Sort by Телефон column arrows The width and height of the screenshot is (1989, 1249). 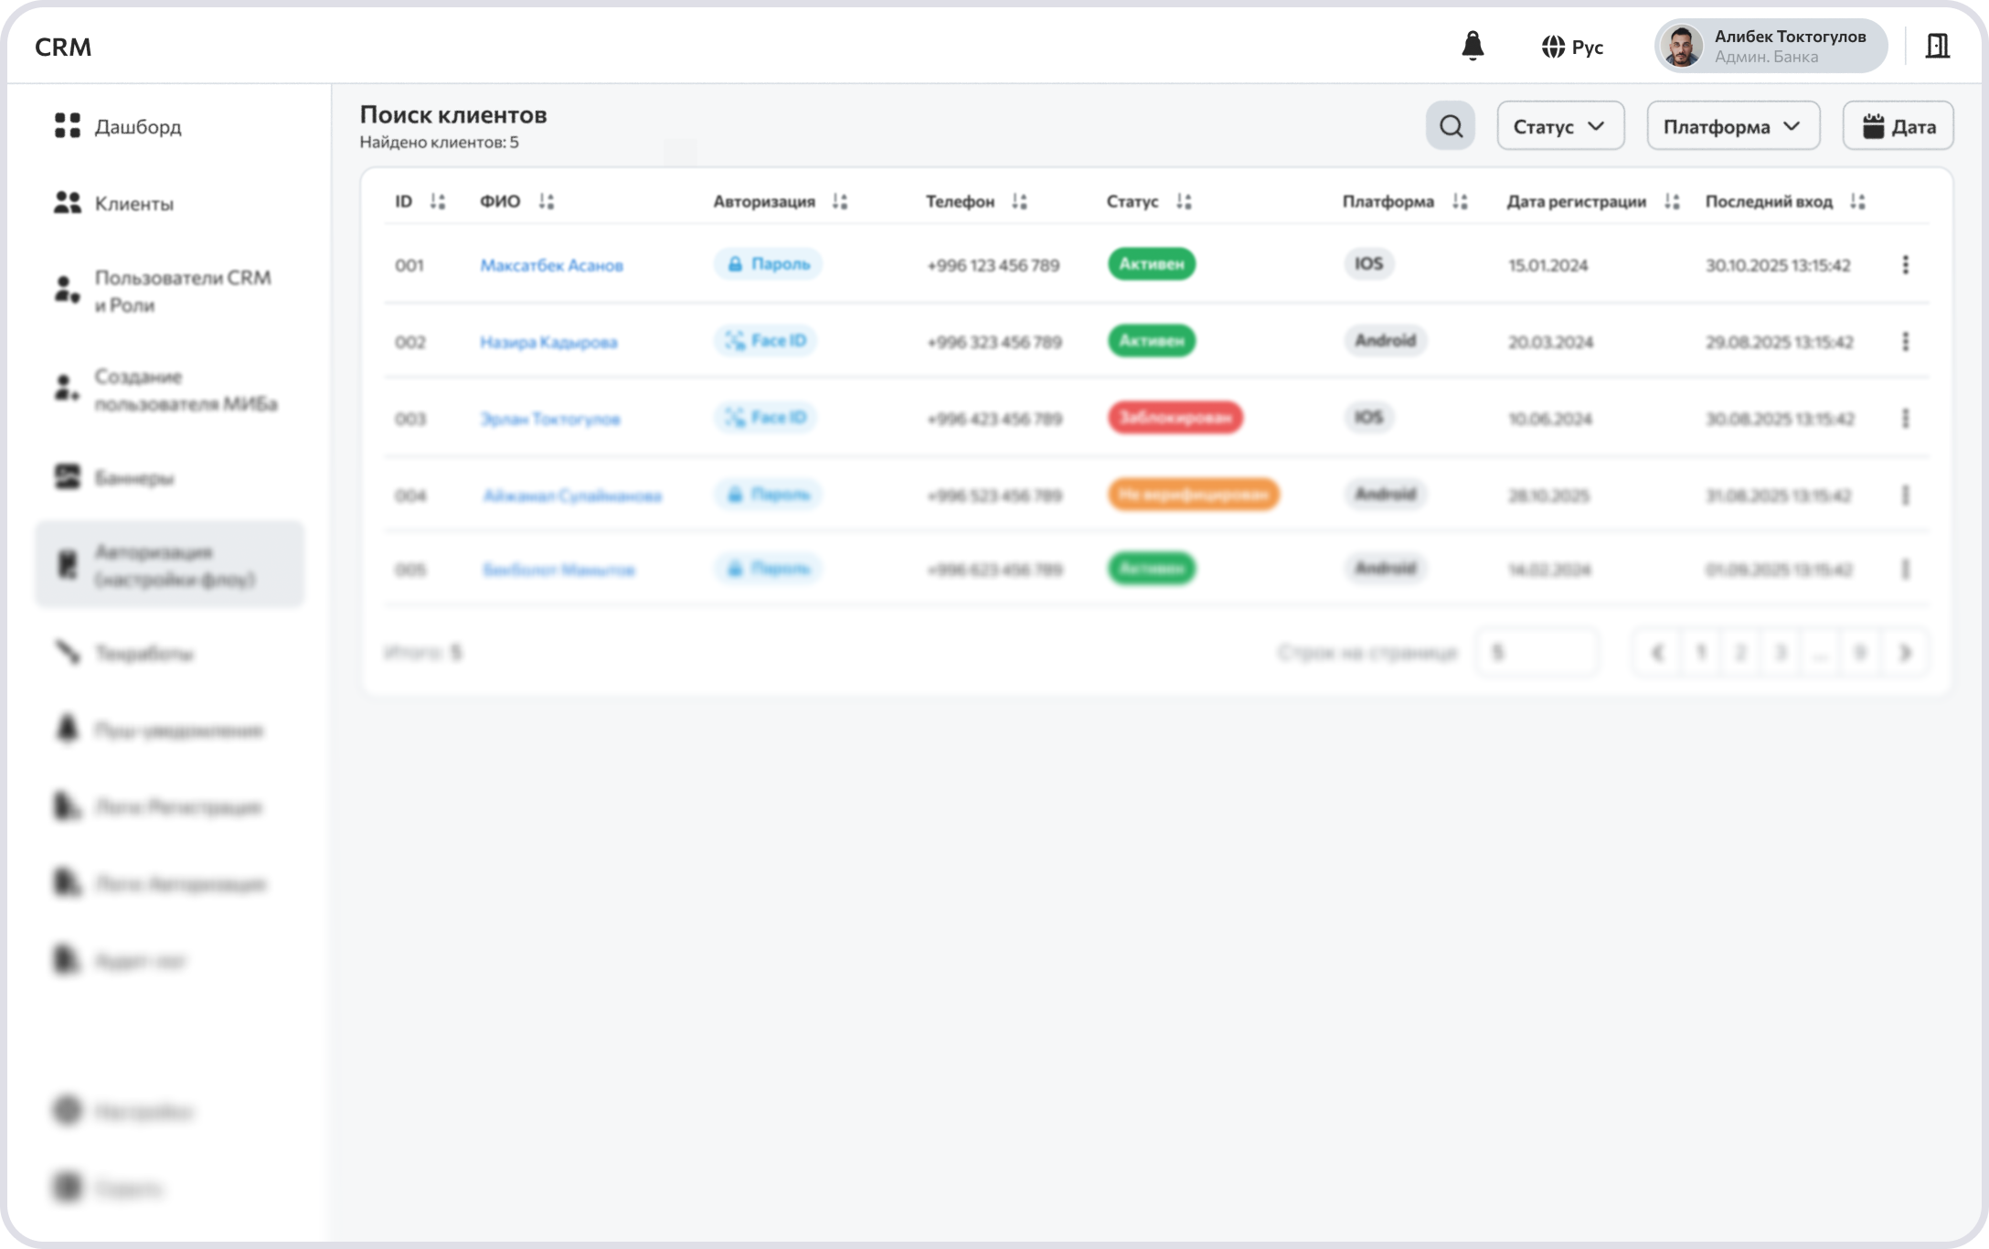(x=1019, y=201)
